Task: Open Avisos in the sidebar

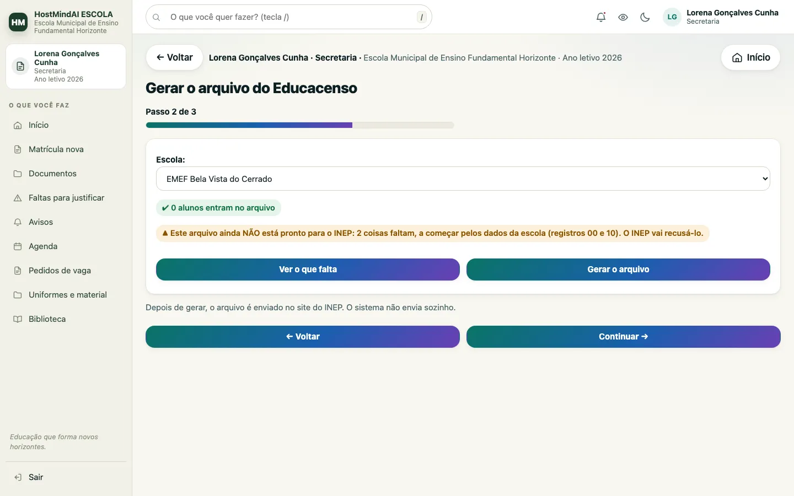Action: coord(66,222)
